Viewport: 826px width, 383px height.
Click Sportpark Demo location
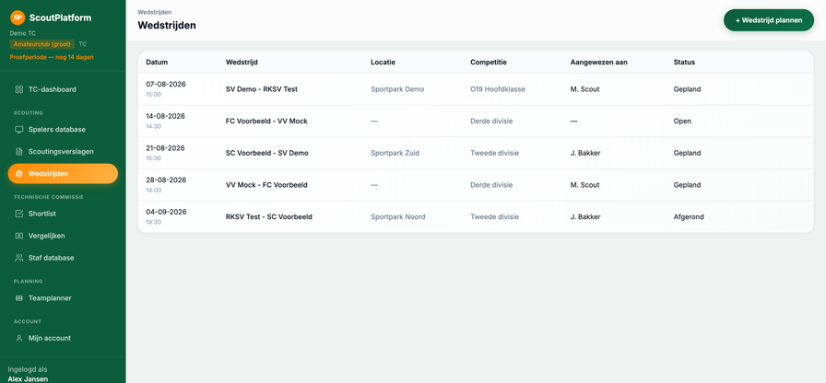point(397,89)
